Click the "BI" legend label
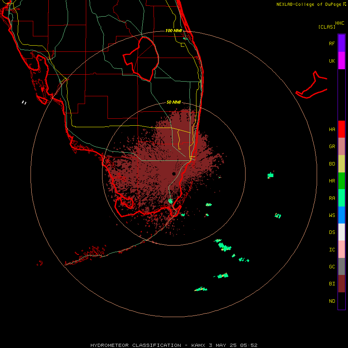 coord(332,284)
